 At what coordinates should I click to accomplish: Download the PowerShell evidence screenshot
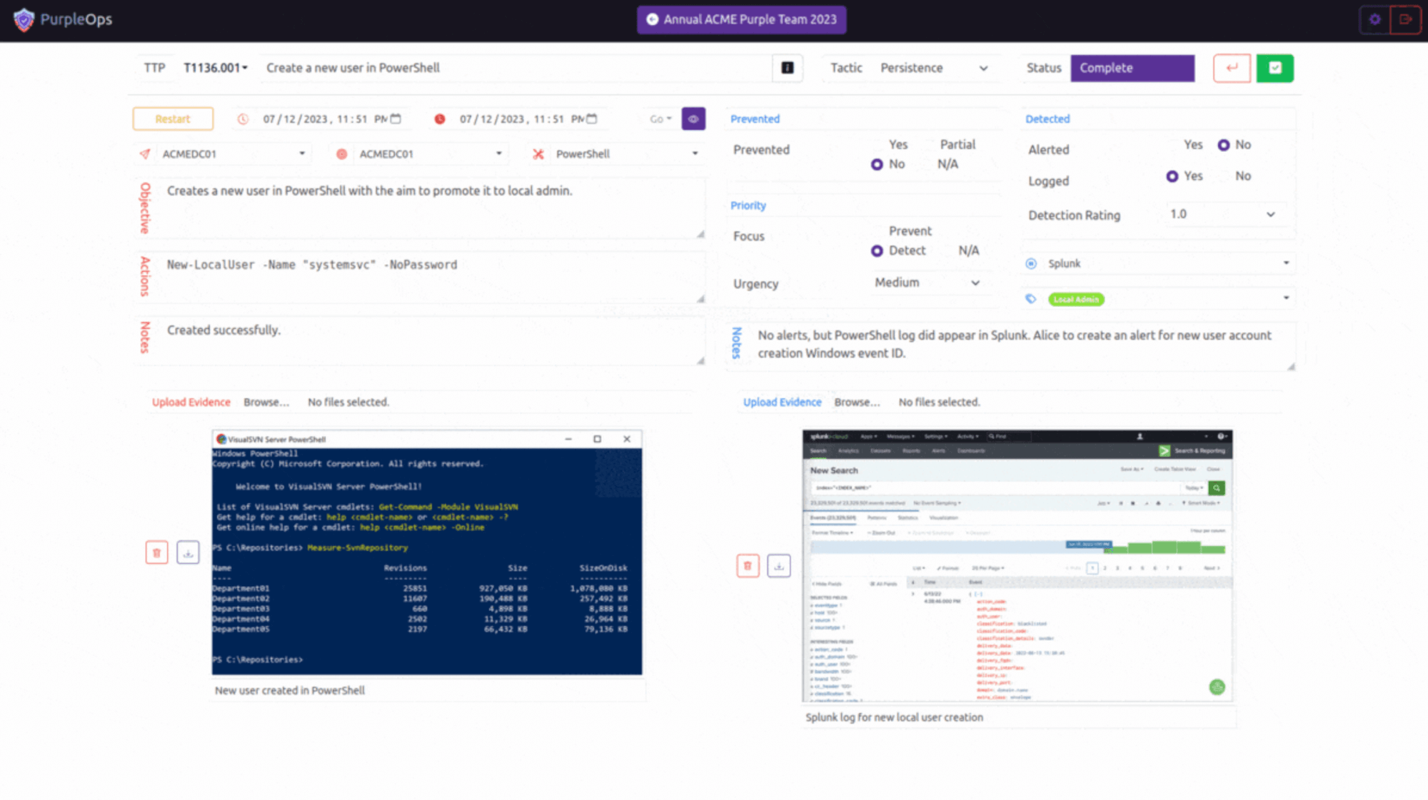[x=188, y=552]
